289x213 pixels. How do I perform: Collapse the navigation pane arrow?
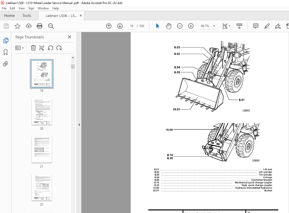point(79,125)
